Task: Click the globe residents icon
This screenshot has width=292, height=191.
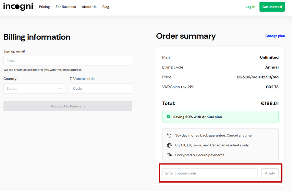Action: [169, 145]
